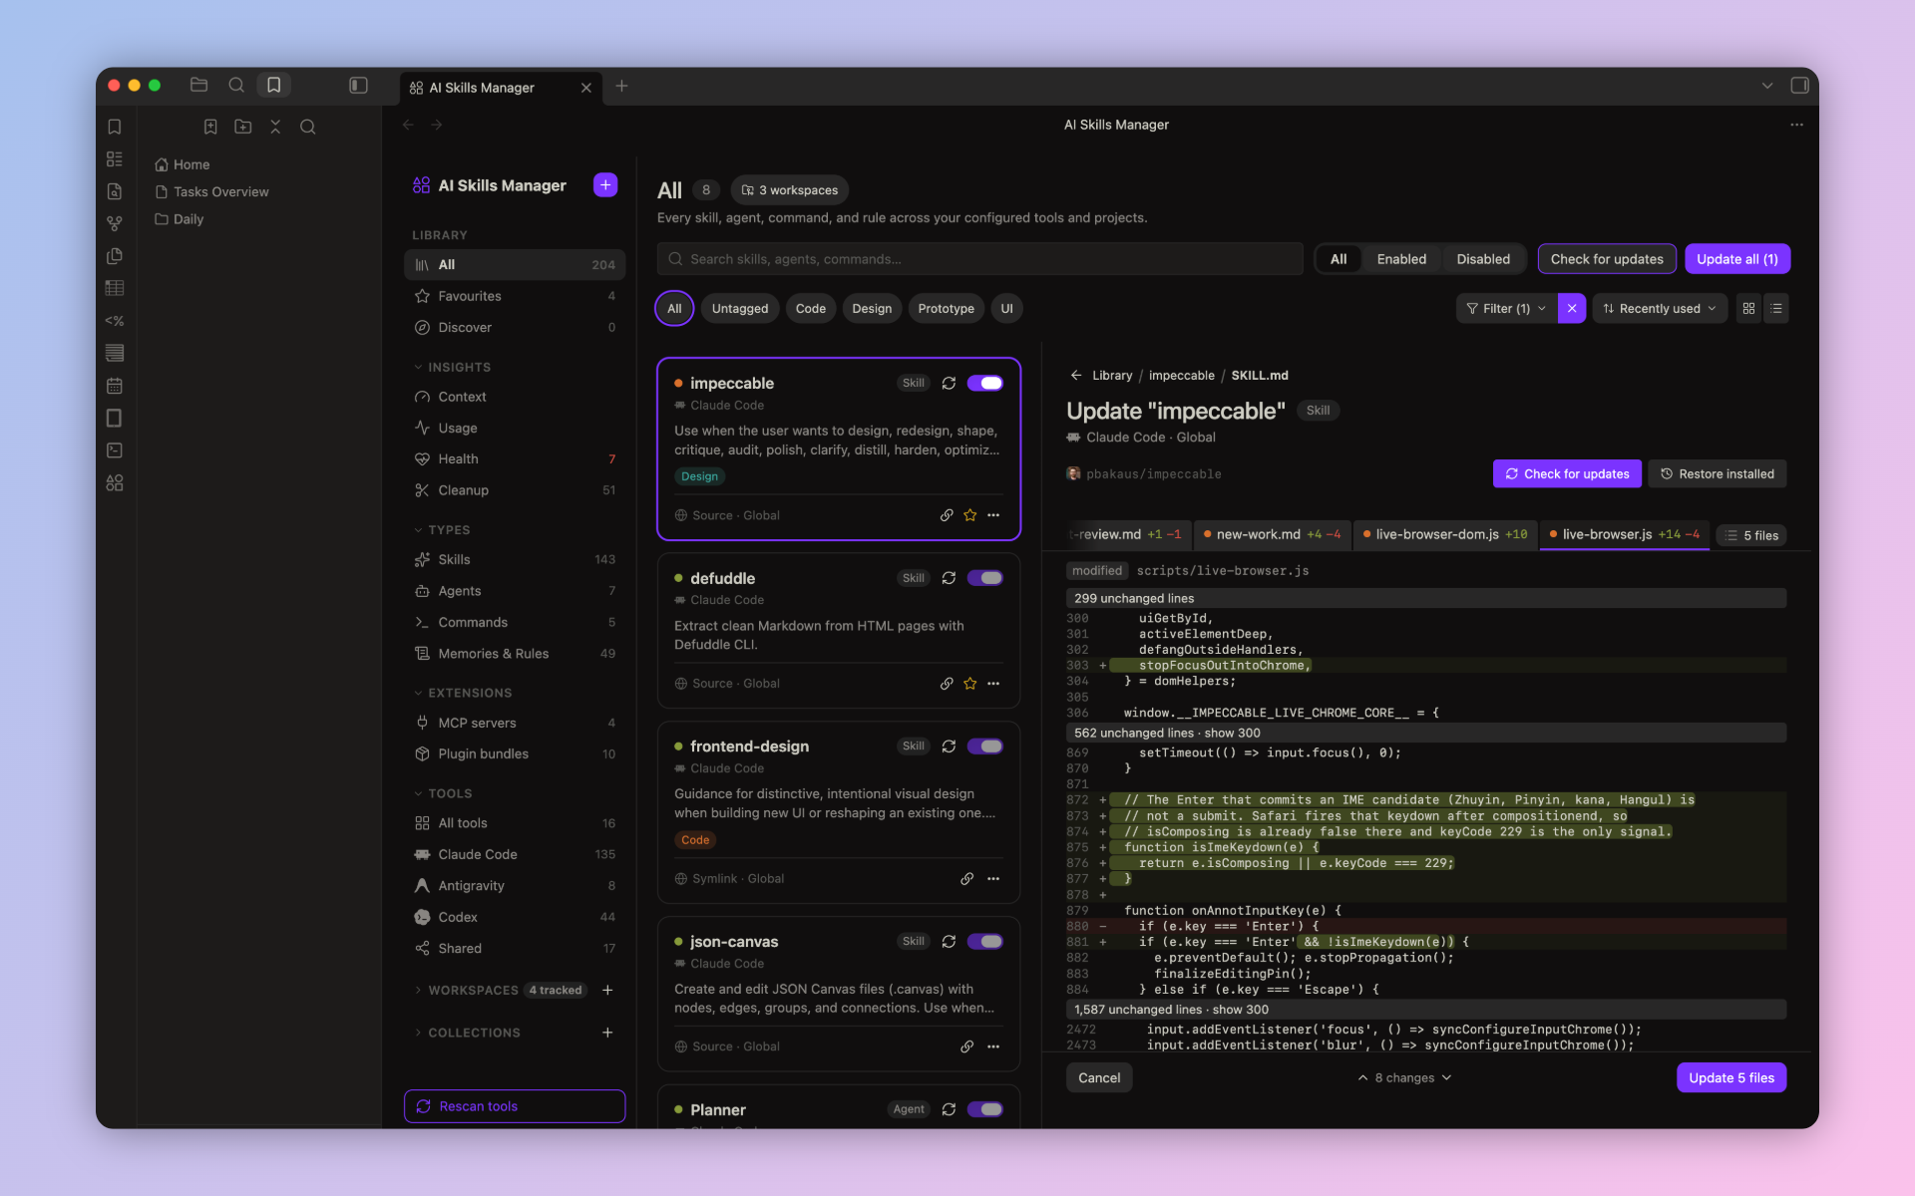Toggle the defuddle skill switch

pos(984,578)
